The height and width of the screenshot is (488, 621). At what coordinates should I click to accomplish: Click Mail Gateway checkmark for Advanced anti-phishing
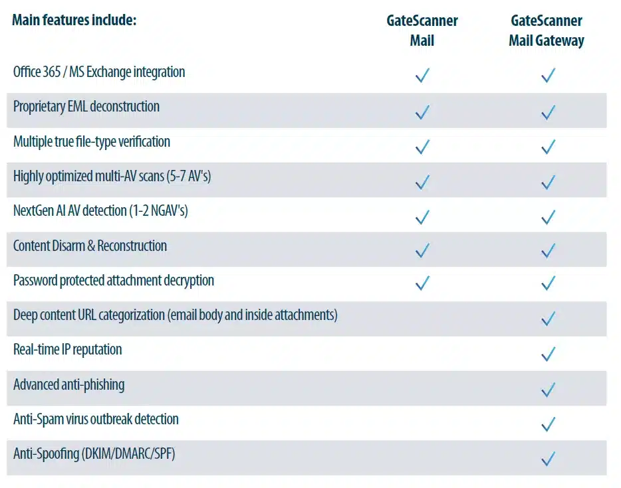coord(548,389)
